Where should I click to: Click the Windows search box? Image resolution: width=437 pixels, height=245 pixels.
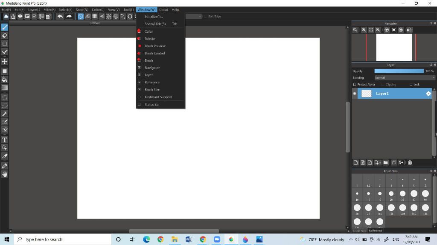tap(63, 239)
